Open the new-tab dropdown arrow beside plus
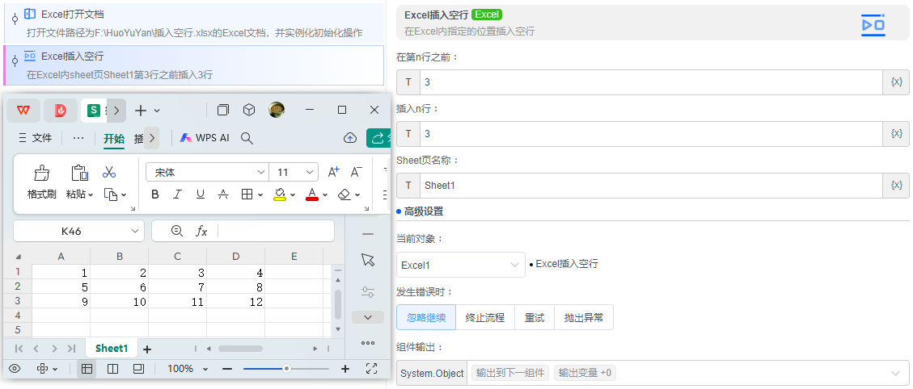Image resolution: width=913 pixels, height=389 pixels. 157,111
